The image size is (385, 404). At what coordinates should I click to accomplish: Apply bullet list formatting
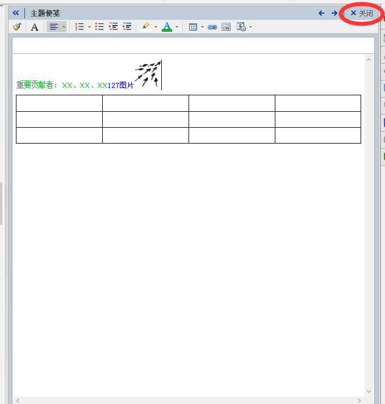99,27
